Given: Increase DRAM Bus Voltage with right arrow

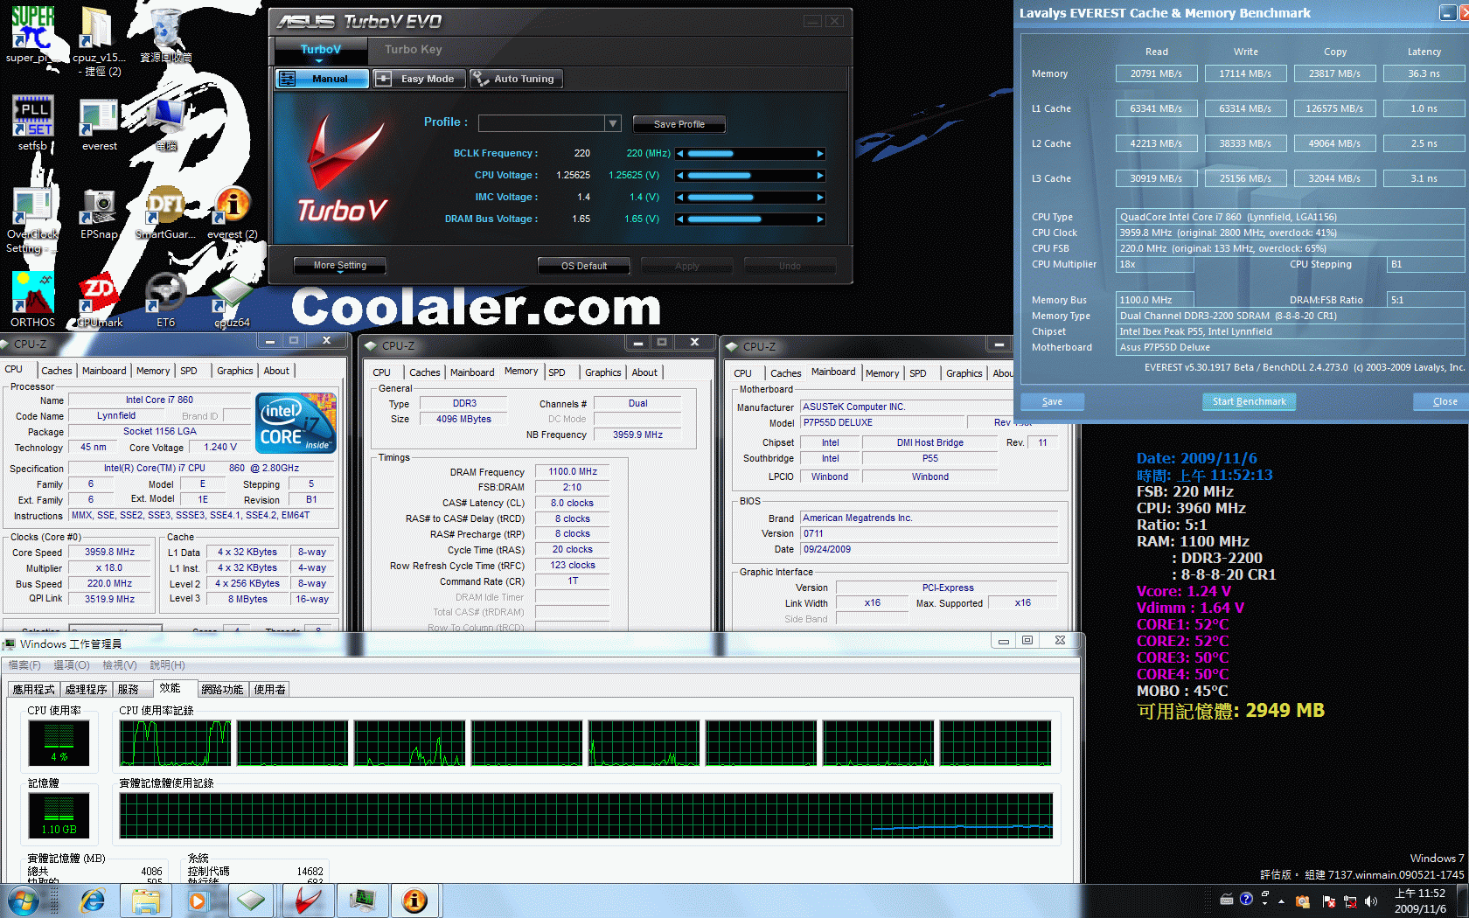Looking at the screenshot, I should (820, 219).
